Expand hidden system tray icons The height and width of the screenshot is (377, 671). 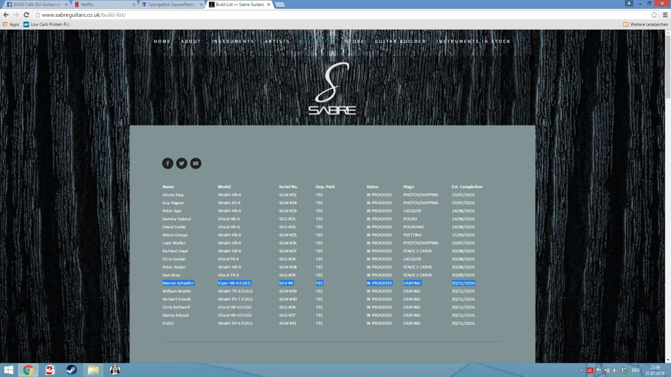pos(581,370)
